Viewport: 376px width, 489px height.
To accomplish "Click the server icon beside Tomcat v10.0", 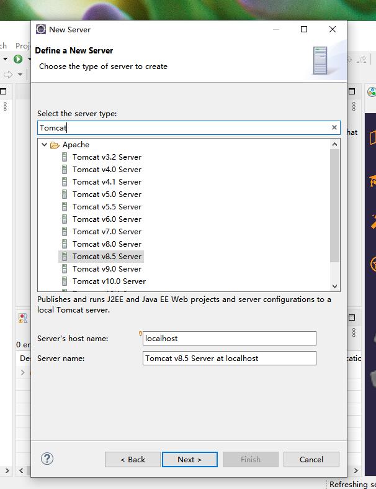I will pyautogui.click(x=65, y=281).
